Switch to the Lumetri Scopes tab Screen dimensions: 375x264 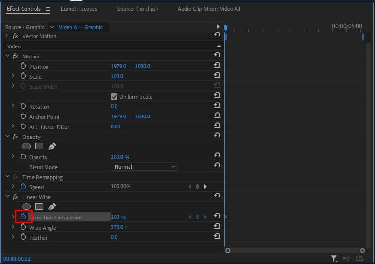click(x=79, y=9)
